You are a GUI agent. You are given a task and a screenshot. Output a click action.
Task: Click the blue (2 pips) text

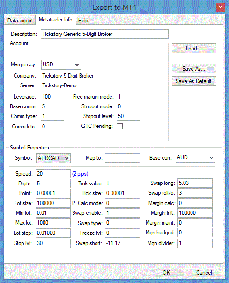pyautogui.click(x=80, y=174)
